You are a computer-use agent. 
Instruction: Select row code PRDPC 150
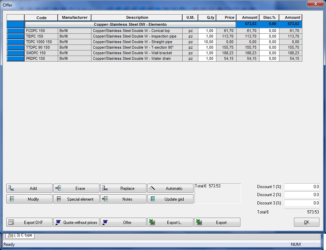tap(41, 59)
